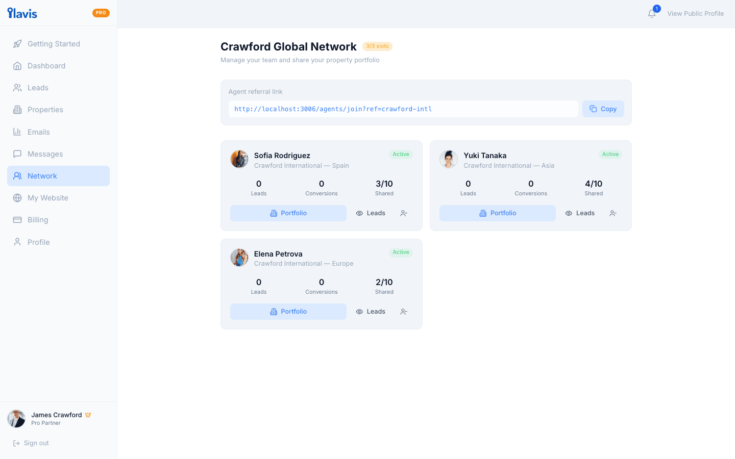Open View Public Profile

[x=696, y=13]
